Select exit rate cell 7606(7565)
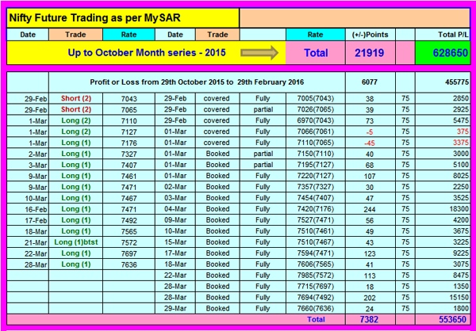 click(x=316, y=264)
